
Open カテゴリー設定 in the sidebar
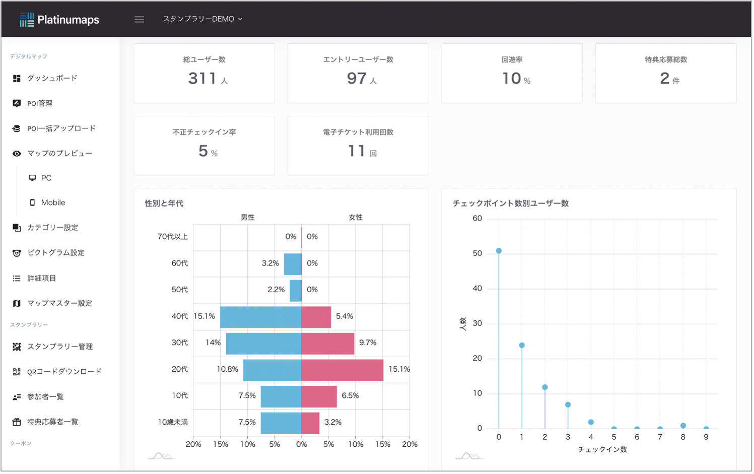(x=52, y=228)
